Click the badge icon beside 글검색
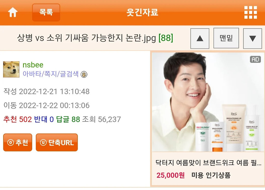Screen dimensions: 265x190 [84, 74]
